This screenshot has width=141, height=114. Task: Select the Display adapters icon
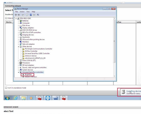pyautogui.click(x=21, y=28)
